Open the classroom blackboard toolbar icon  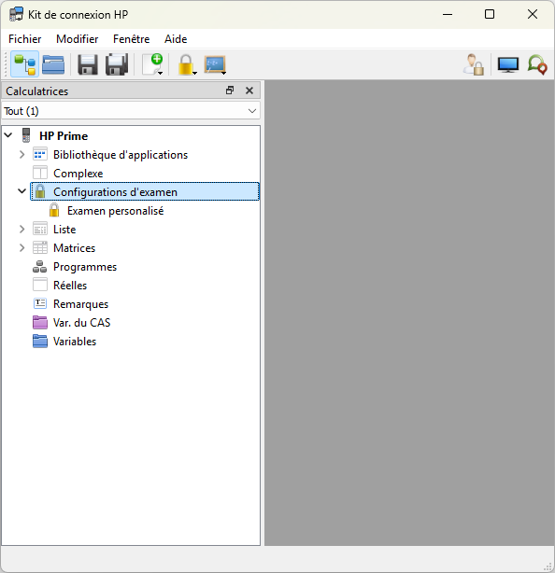pyautogui.click(x=215, y=65)
